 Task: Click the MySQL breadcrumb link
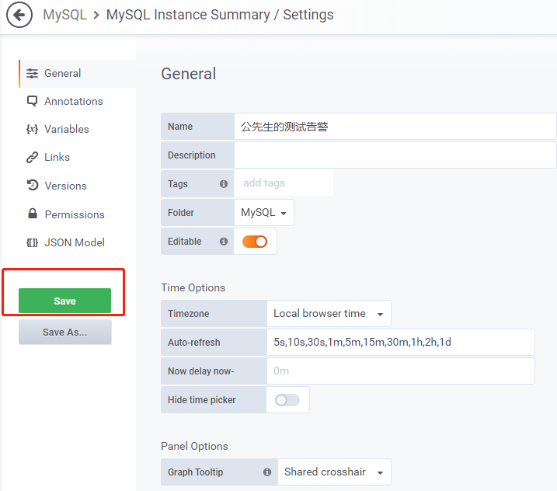pyautogui.click(x=64, y=15)
